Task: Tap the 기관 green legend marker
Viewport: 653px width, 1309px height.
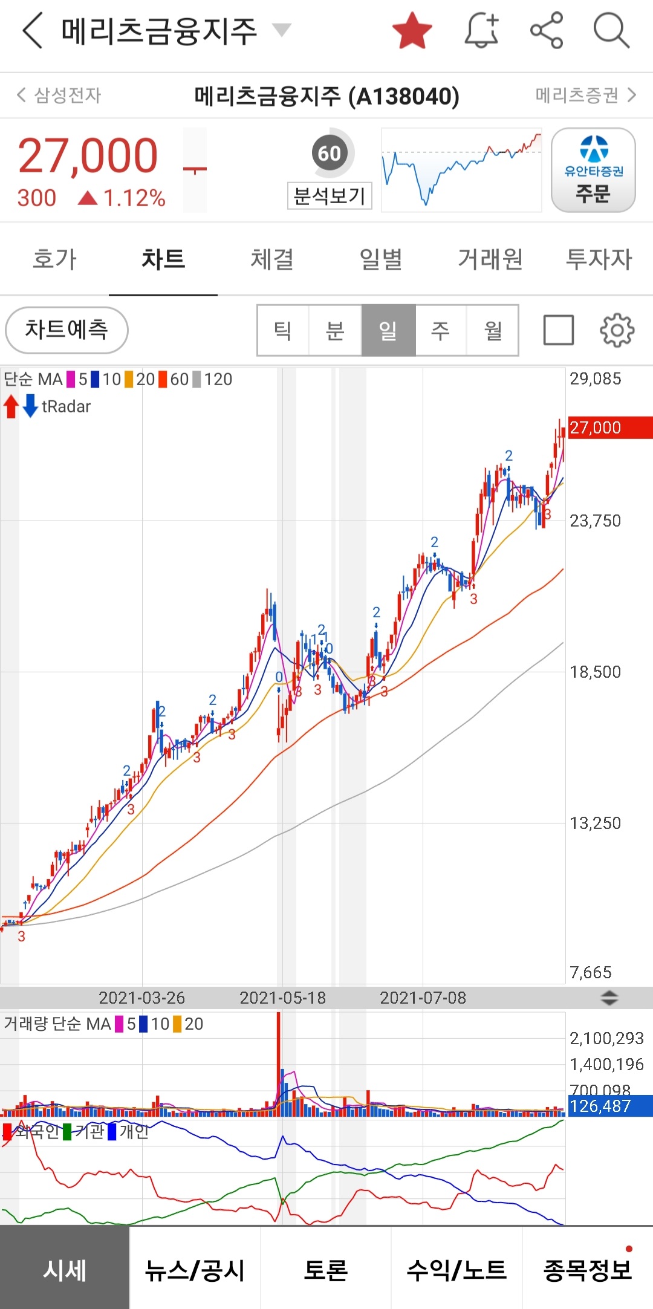Action: pos(67,1131)
